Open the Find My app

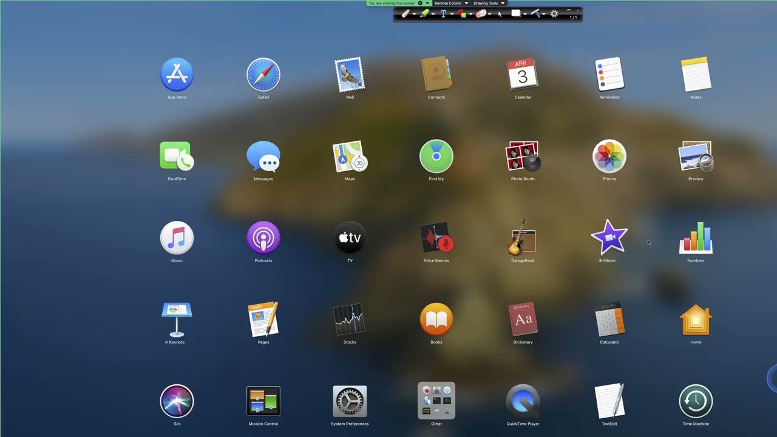click(x=436, y=156)
